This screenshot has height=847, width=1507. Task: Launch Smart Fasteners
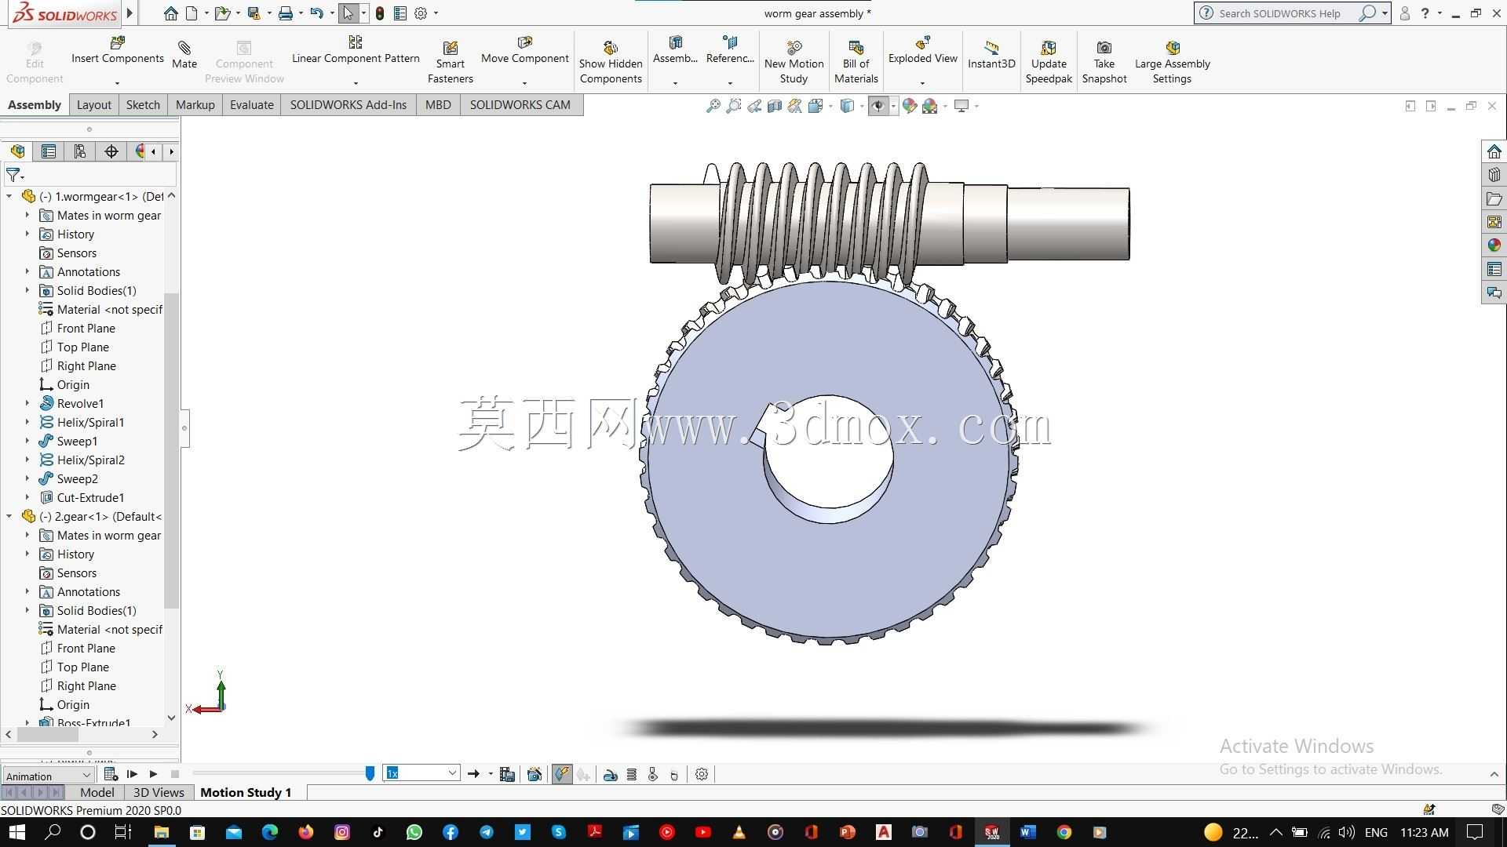(x=451, y=62)
